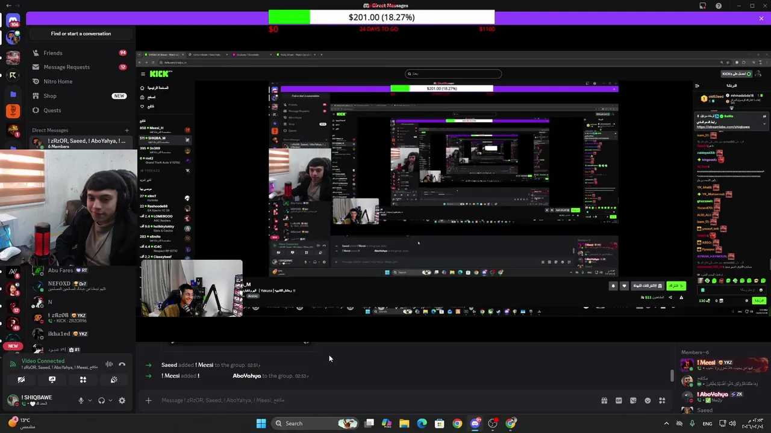This screenshot has width=771, height=433.
Task: Toggle camera in voice panel
Action: tap(21, 380)
